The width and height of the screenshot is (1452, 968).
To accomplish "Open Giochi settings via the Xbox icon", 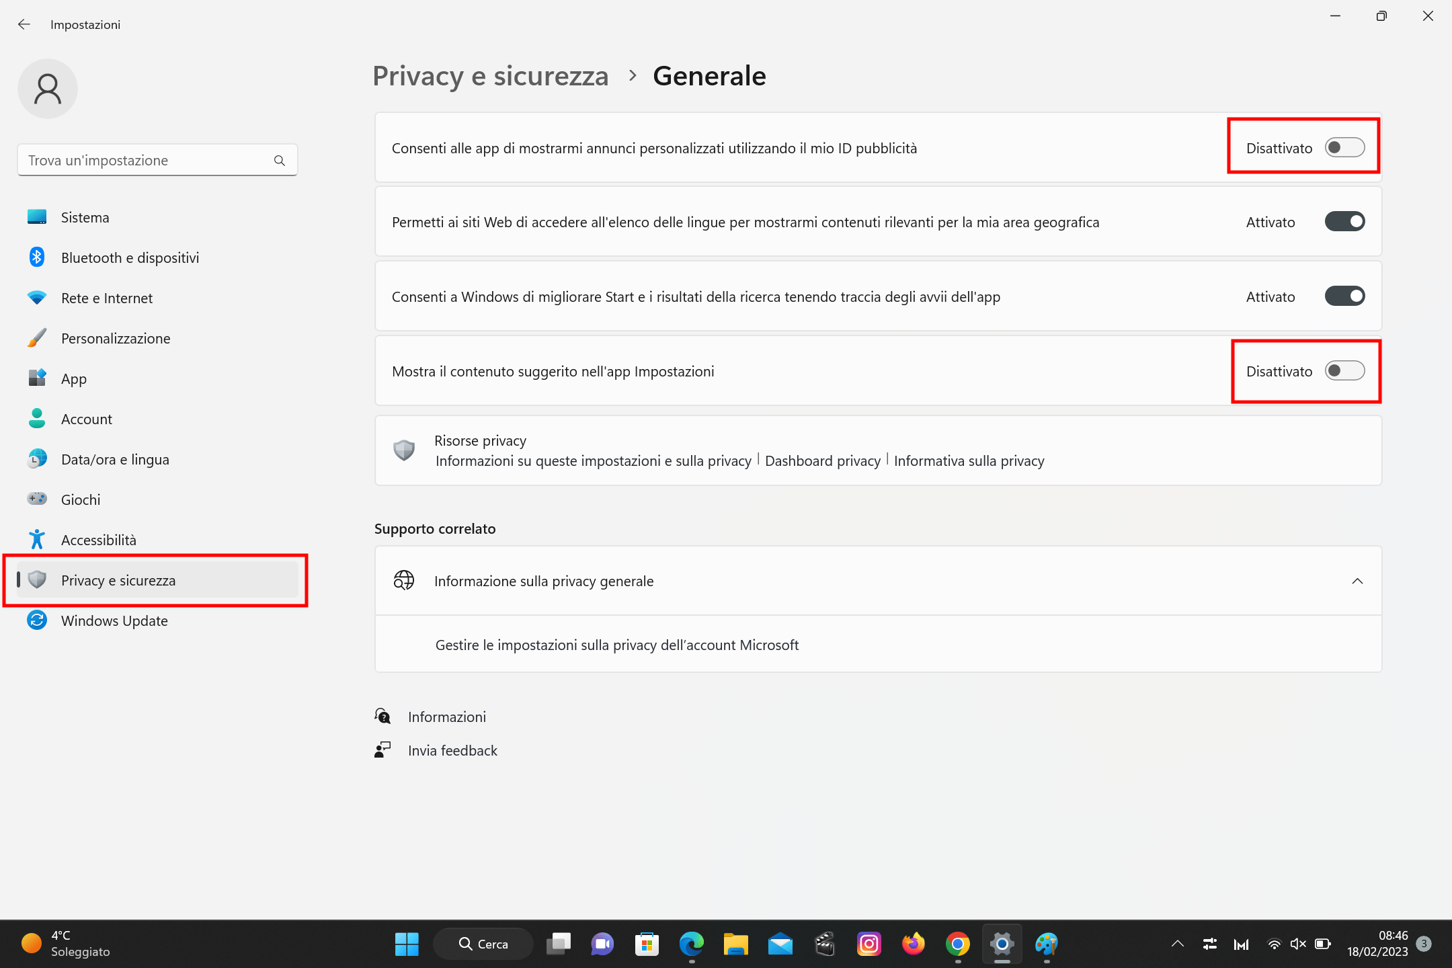I will click(x=37, y=499).
